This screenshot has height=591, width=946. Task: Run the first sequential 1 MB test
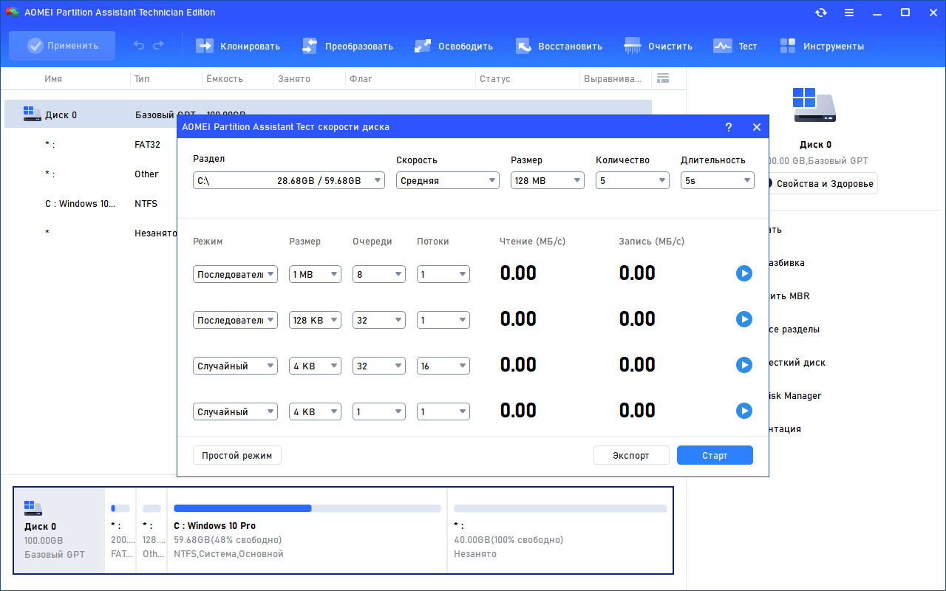743,273
